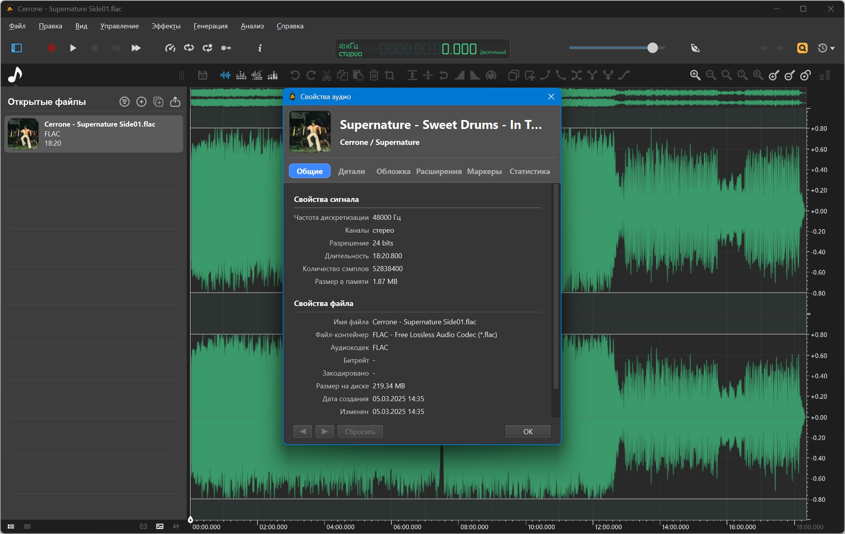Click the save file icon
845x534 pixels.
(203, 75)
